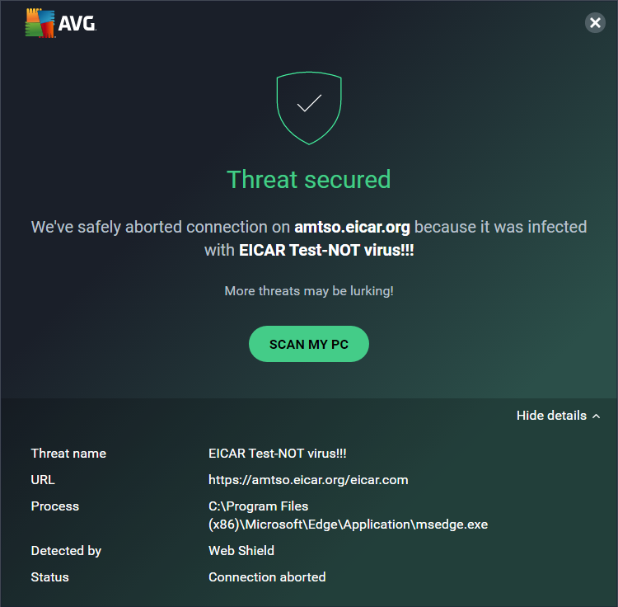
Task: Click the Threat name label
Action: (68, 454)
